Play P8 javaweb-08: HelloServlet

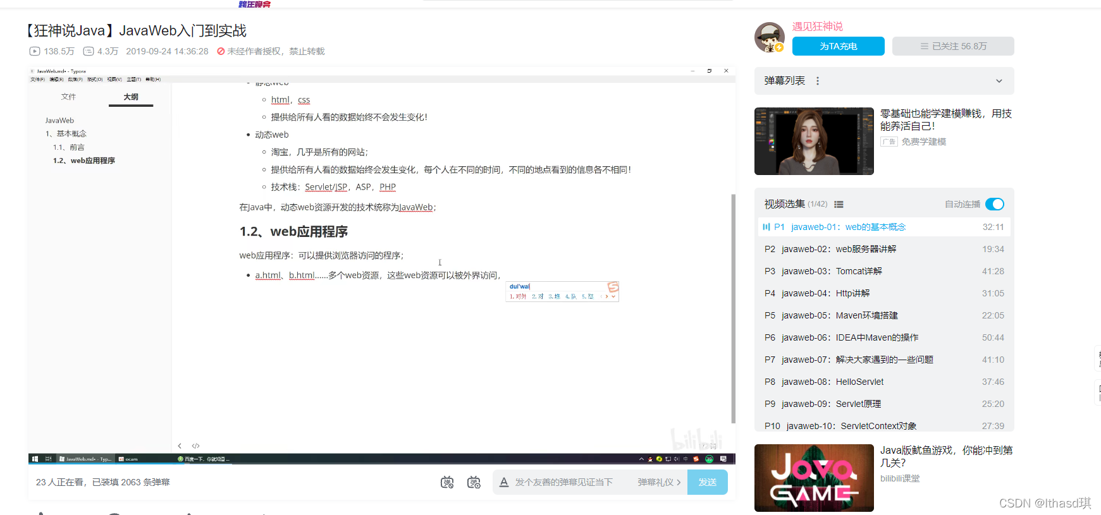coord(884,382)
